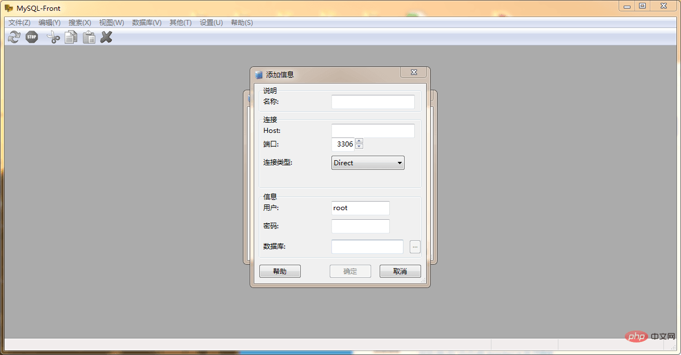Viewport: 681px width, 355px height.
Task: Open the 数据库(V) menu
Action: pos(146,23)
